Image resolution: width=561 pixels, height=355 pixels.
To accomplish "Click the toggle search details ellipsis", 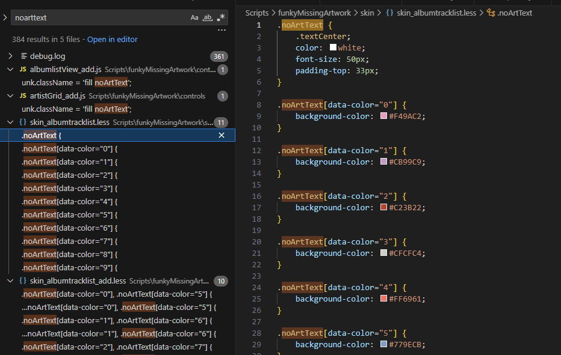I will [x=222, y=30].
